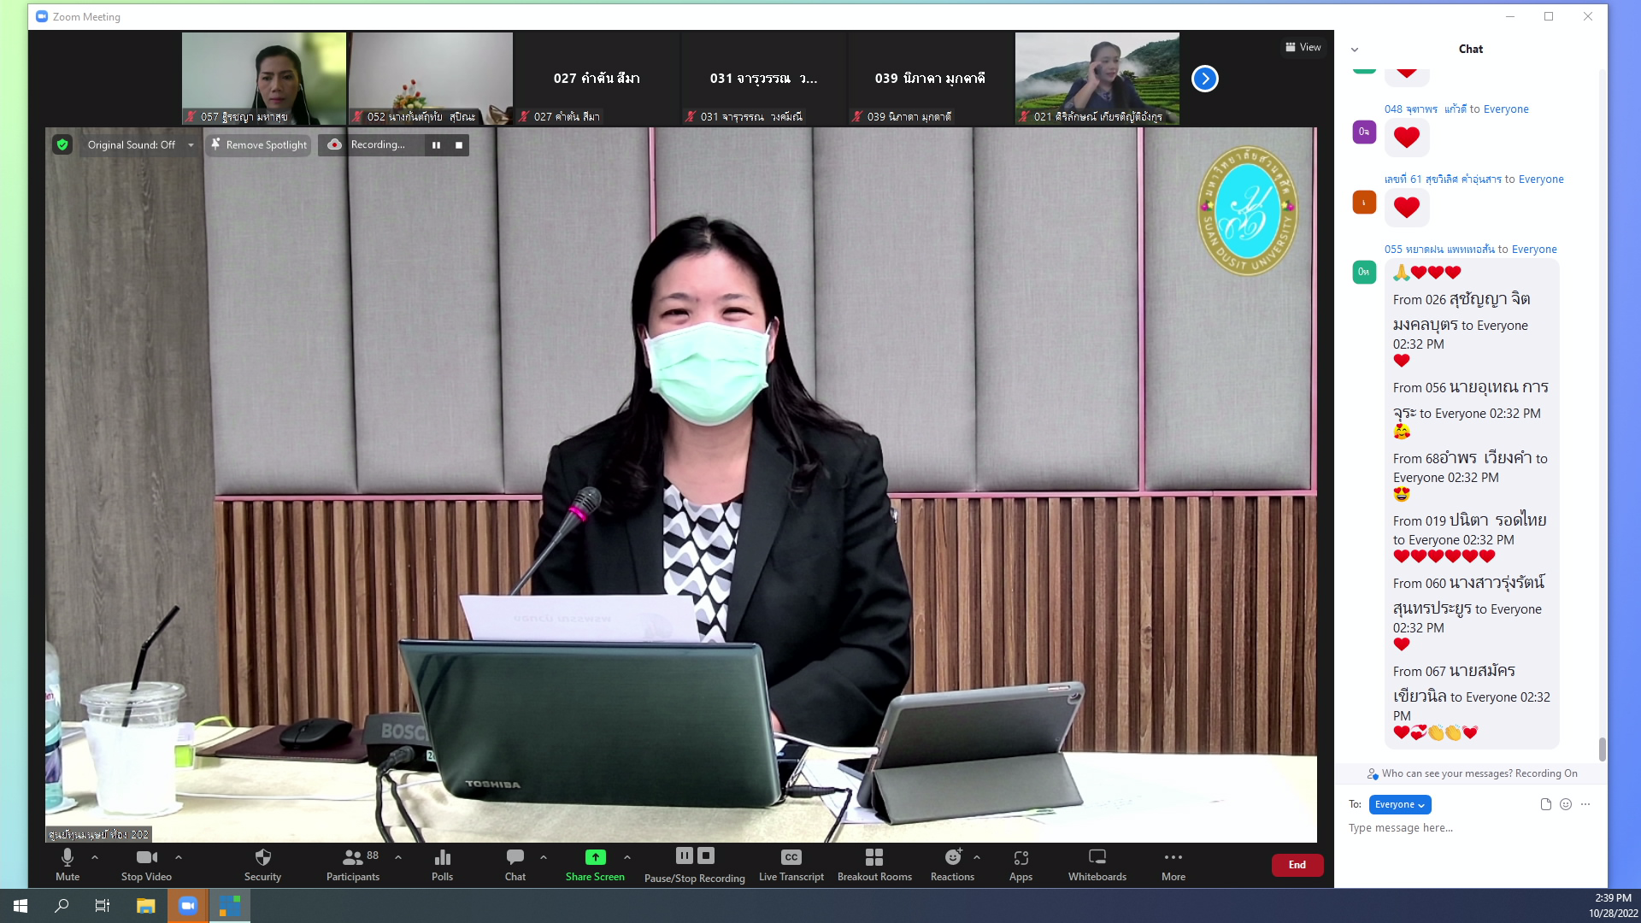
Task: Open the Security shield menu
Action: [x=262, y=864]
